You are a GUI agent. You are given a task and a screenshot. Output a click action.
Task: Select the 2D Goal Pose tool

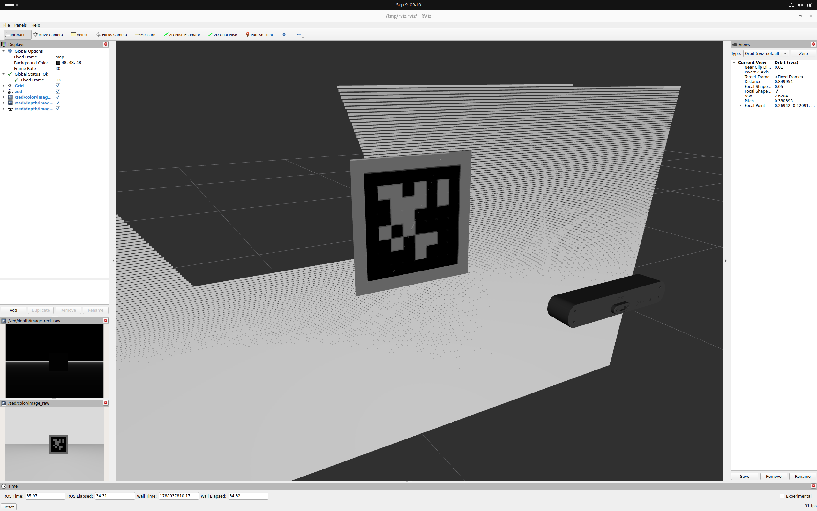pos(222,34)
